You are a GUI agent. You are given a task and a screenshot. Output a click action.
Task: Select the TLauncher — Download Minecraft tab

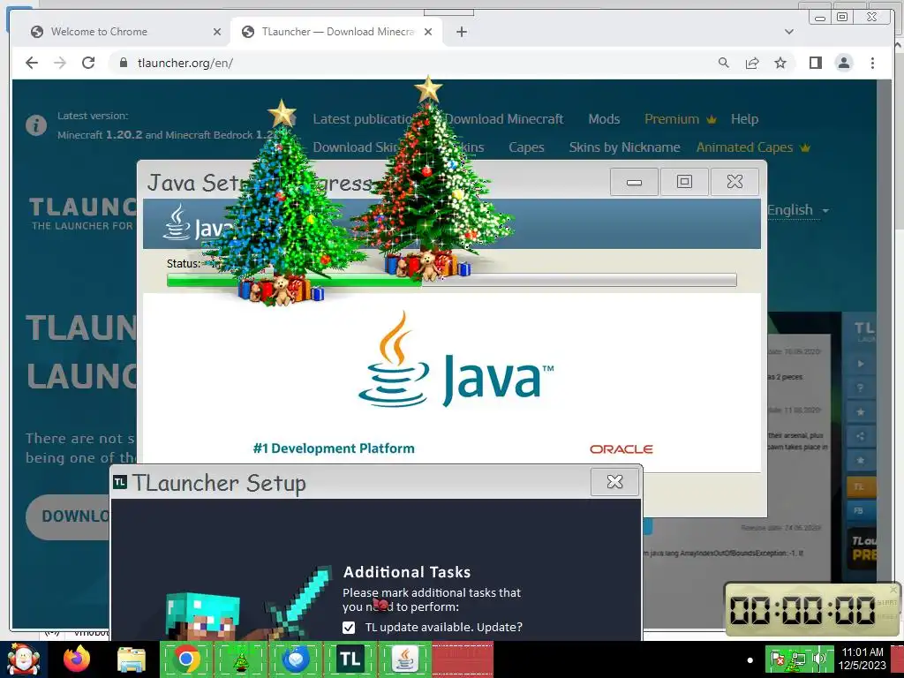[x=336, y=32]
